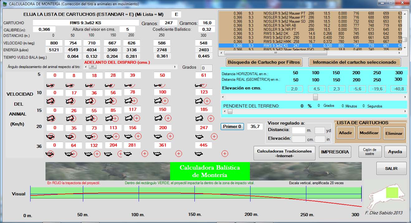Click right arrow of the animal angle slider
The width and height of the screenshot is (411, 223).
coord(175,67)
